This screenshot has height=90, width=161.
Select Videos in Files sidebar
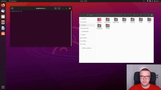tap(87, 41)
